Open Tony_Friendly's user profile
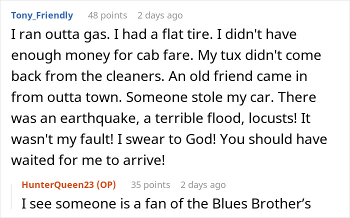Screen dimensions: 350x218 coord(41,15)
